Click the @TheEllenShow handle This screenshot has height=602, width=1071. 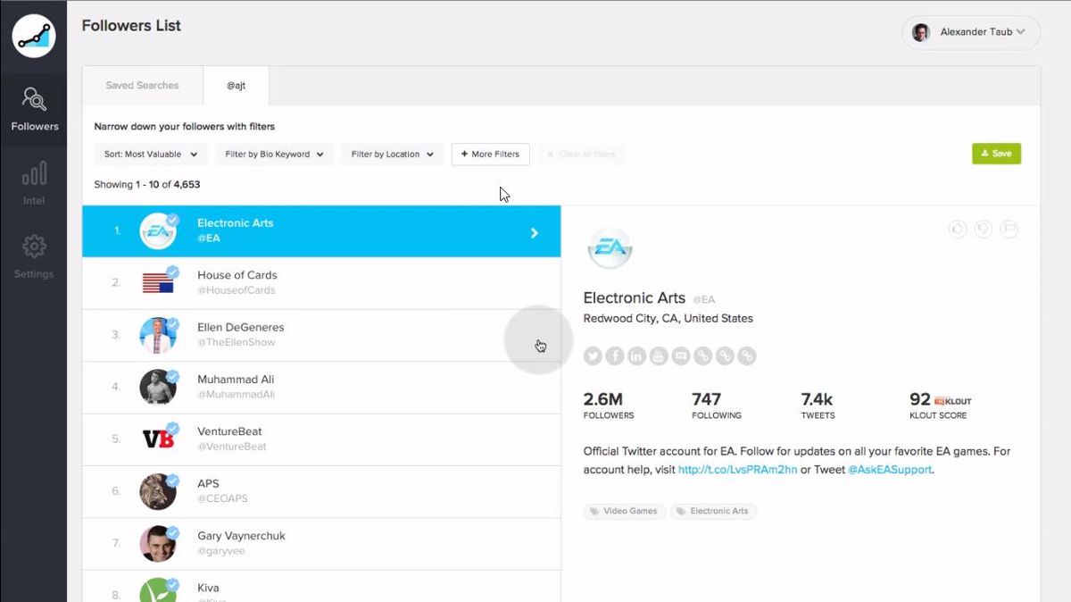tap(236, 342)
